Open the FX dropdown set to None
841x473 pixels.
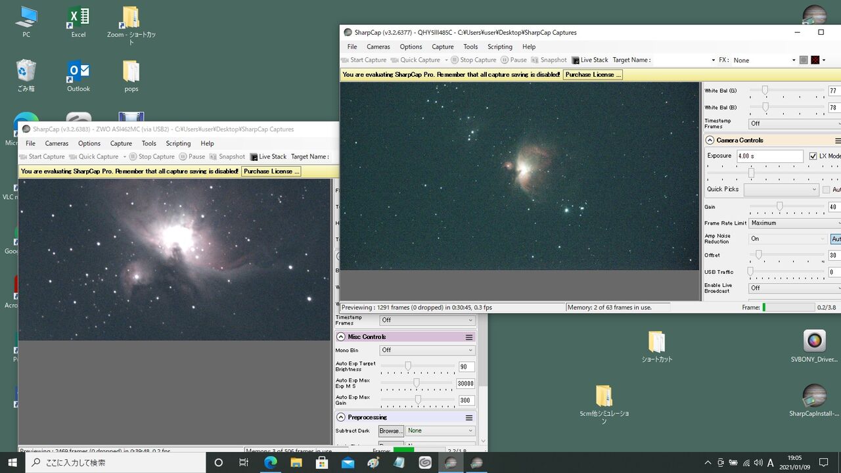tap(764, 60)
